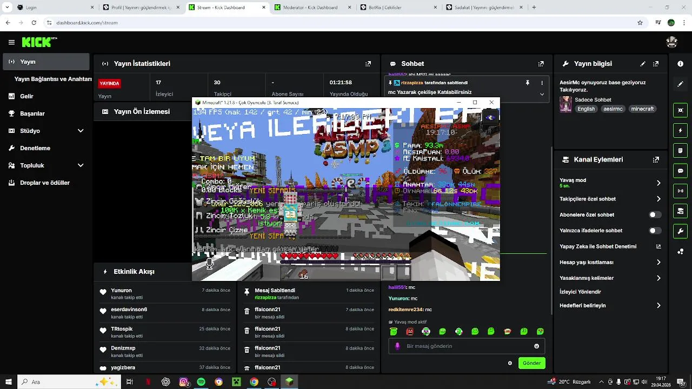
Task: Open a new browser tab
Action: click(x=534, y=8)
